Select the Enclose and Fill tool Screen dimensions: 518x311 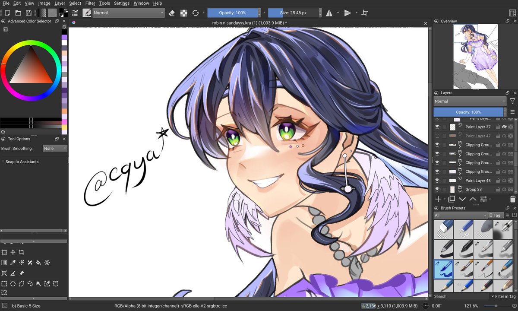click(x=47, y=263)
